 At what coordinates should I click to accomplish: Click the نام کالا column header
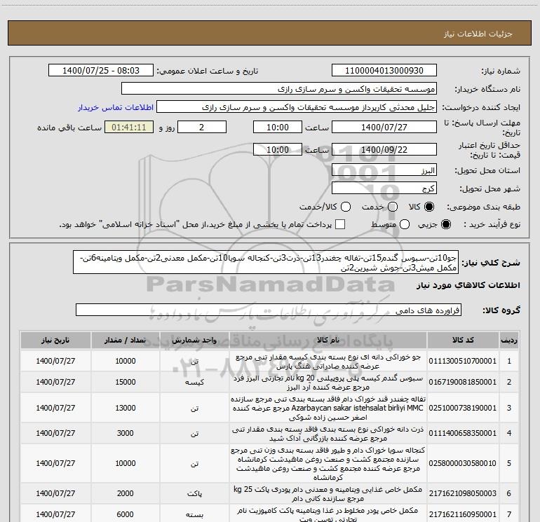(328, 340)
